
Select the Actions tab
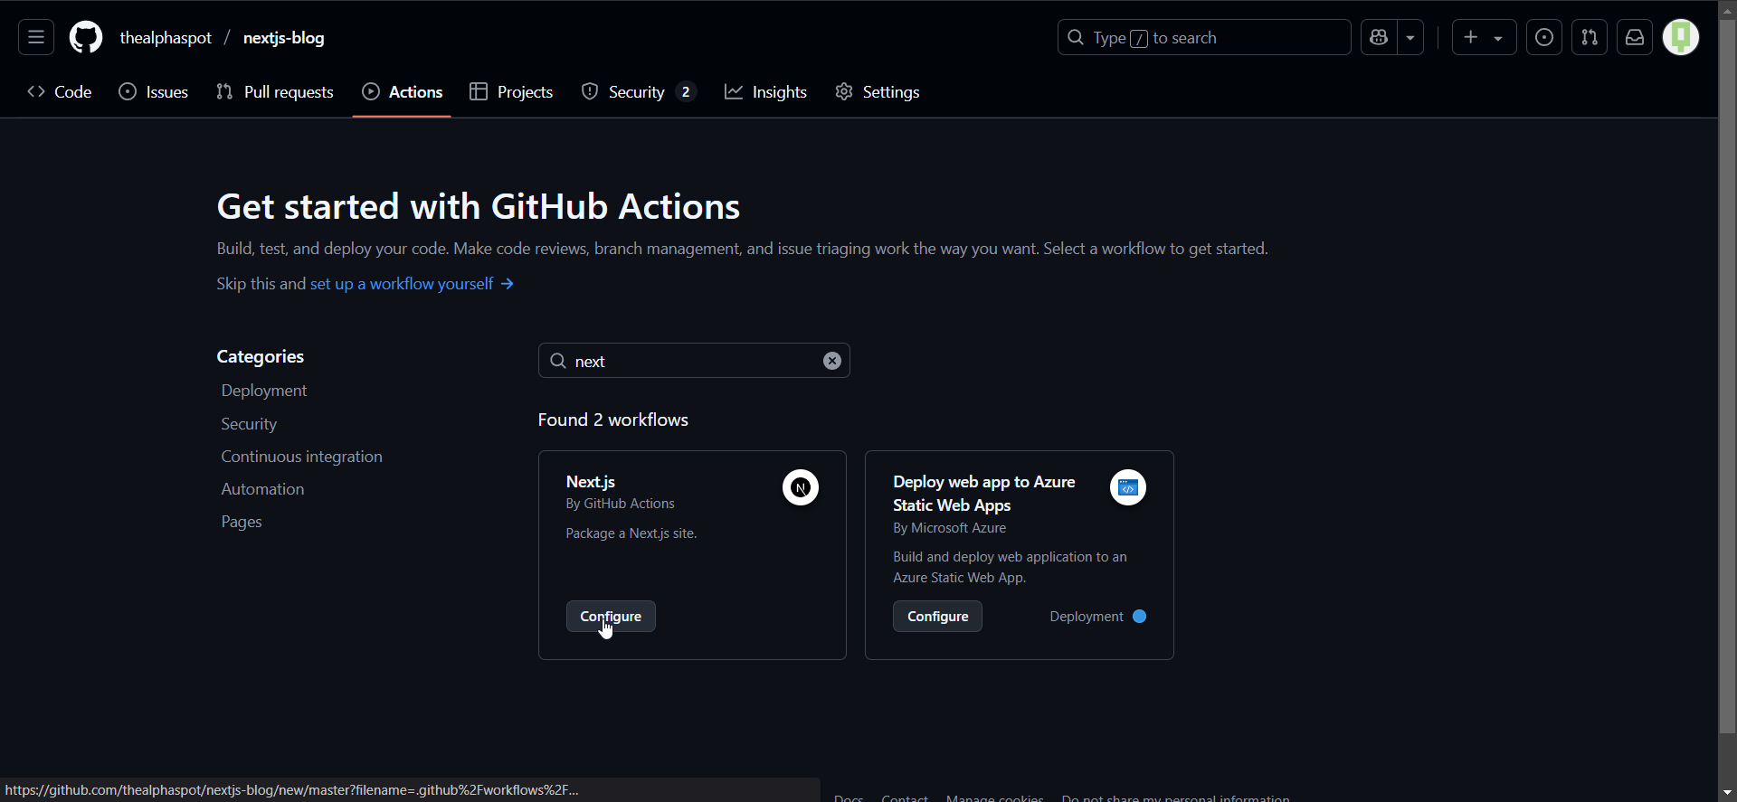(403, 91)
